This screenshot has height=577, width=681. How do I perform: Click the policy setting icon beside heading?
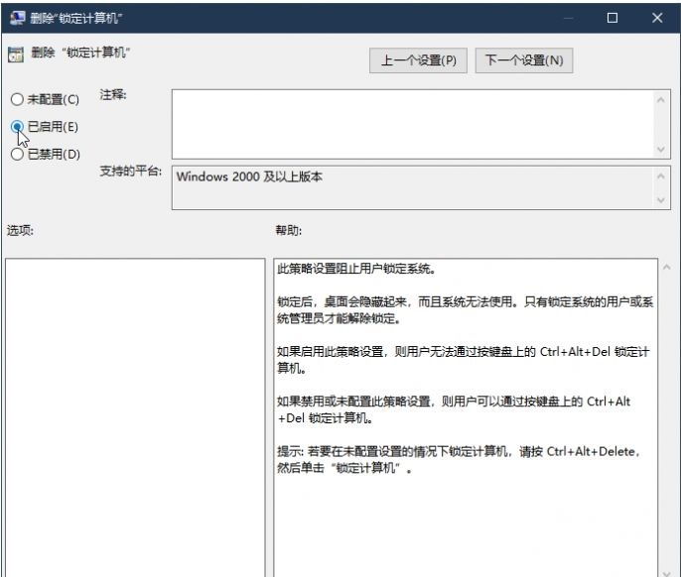(16, 55)
